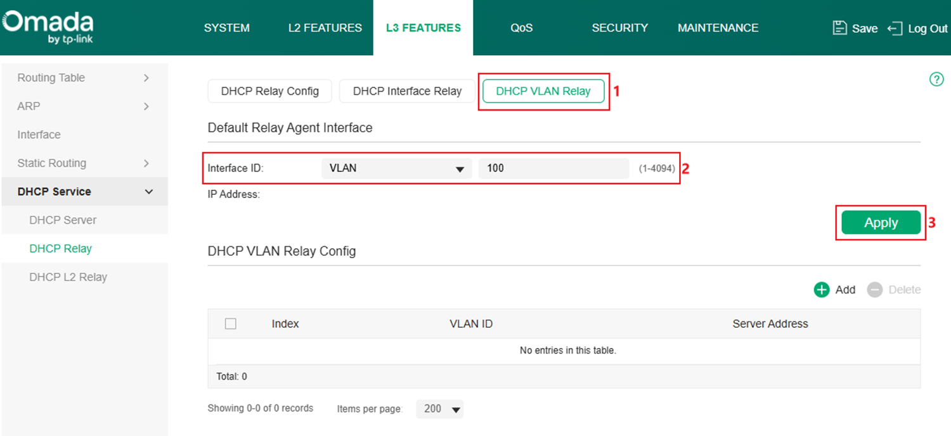Open Routing Table in sidebar

coord(51,78)
